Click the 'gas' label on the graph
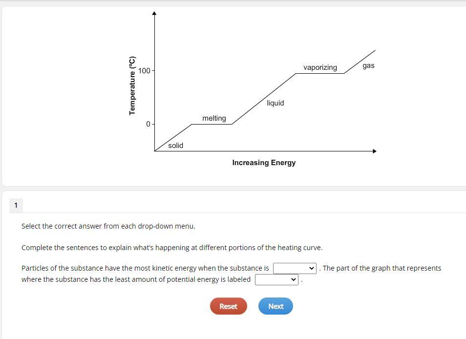The image size is (466, 339). 368,65
